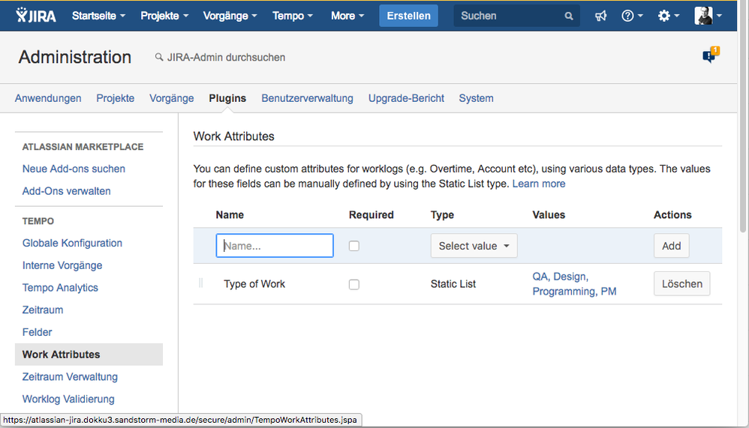This screenshot has height=428, width=749.
Task: Click the JIRA logo
Action: (36, 15)
